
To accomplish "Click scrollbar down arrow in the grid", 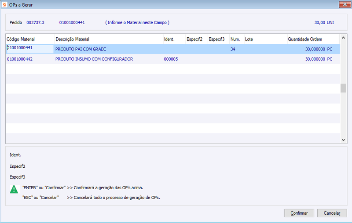I will [x=343, y=140].
